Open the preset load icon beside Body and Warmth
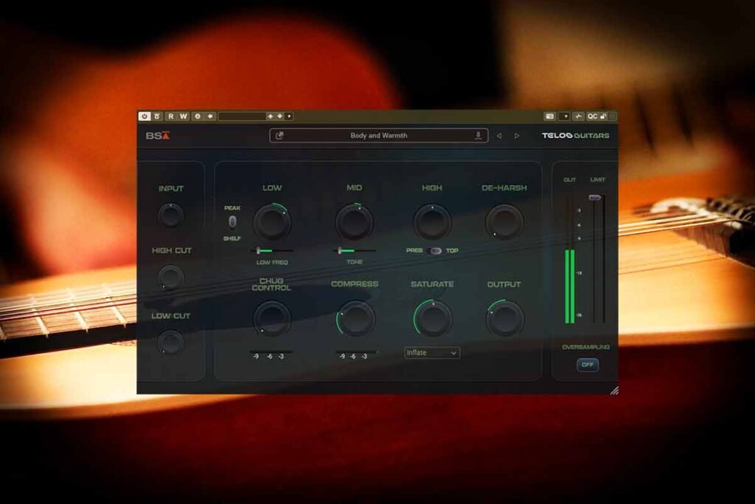755x504 pixels. [279, 135]
